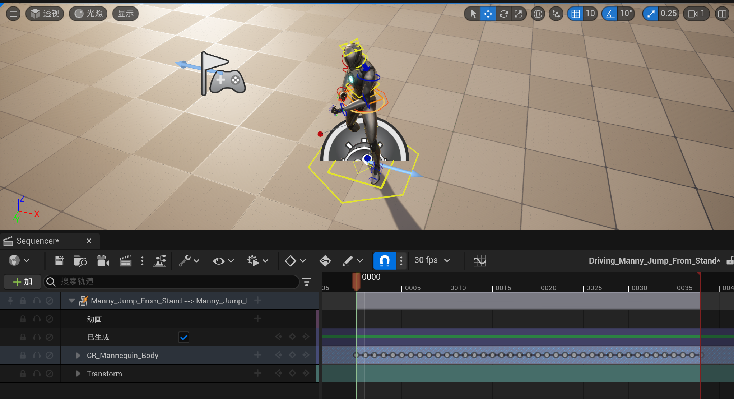The height and width of the screenshot is (399, 734).
Task: Click the track filter icon
Action: click(307, 282)
